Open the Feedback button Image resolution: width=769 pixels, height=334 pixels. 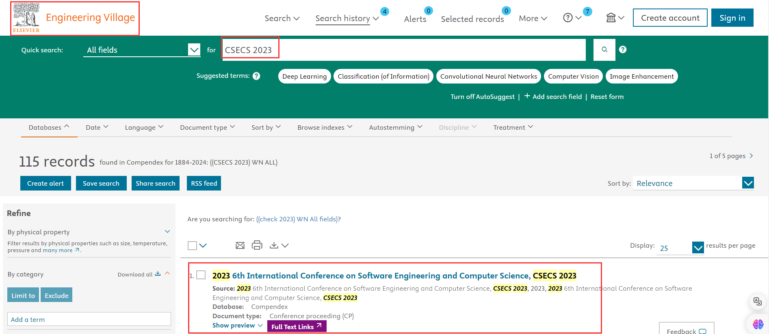[687, 329]
